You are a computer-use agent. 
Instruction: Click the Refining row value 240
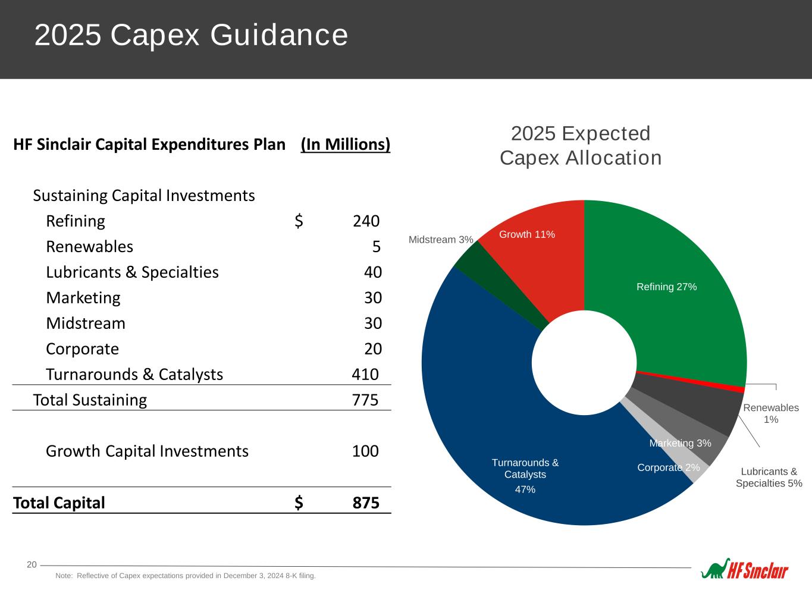[x=366, y=221]
